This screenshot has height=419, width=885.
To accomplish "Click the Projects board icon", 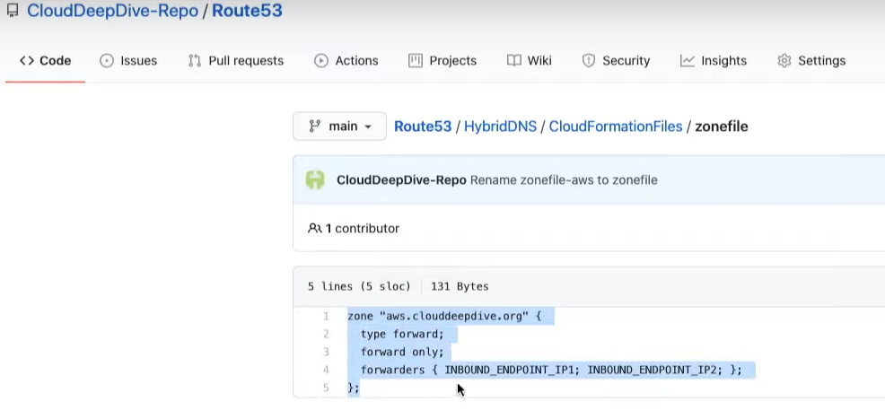I will (x=416, y=61).
